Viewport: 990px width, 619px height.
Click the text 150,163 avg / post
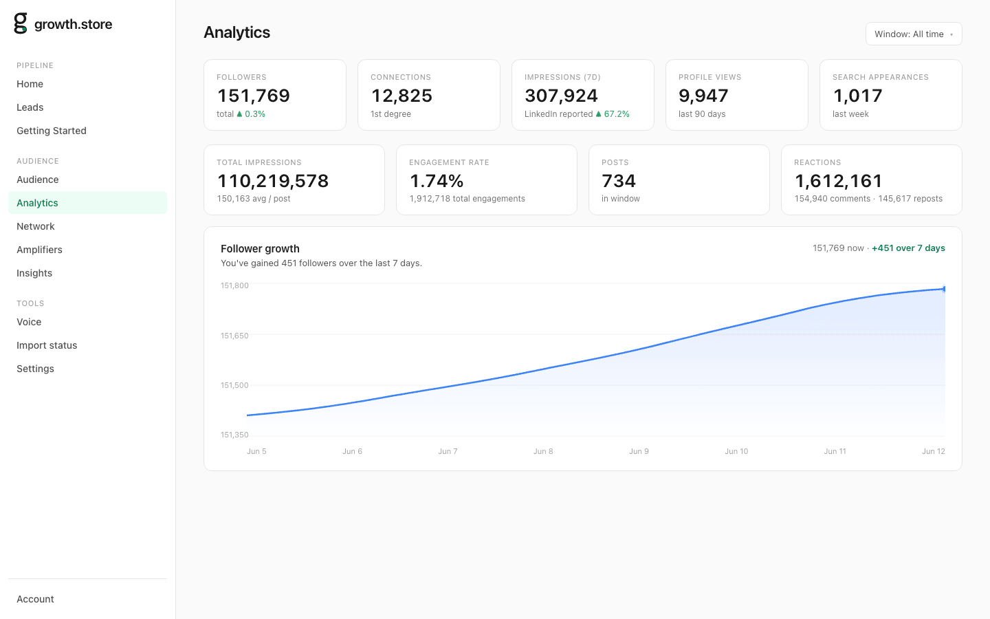[254, 199]
